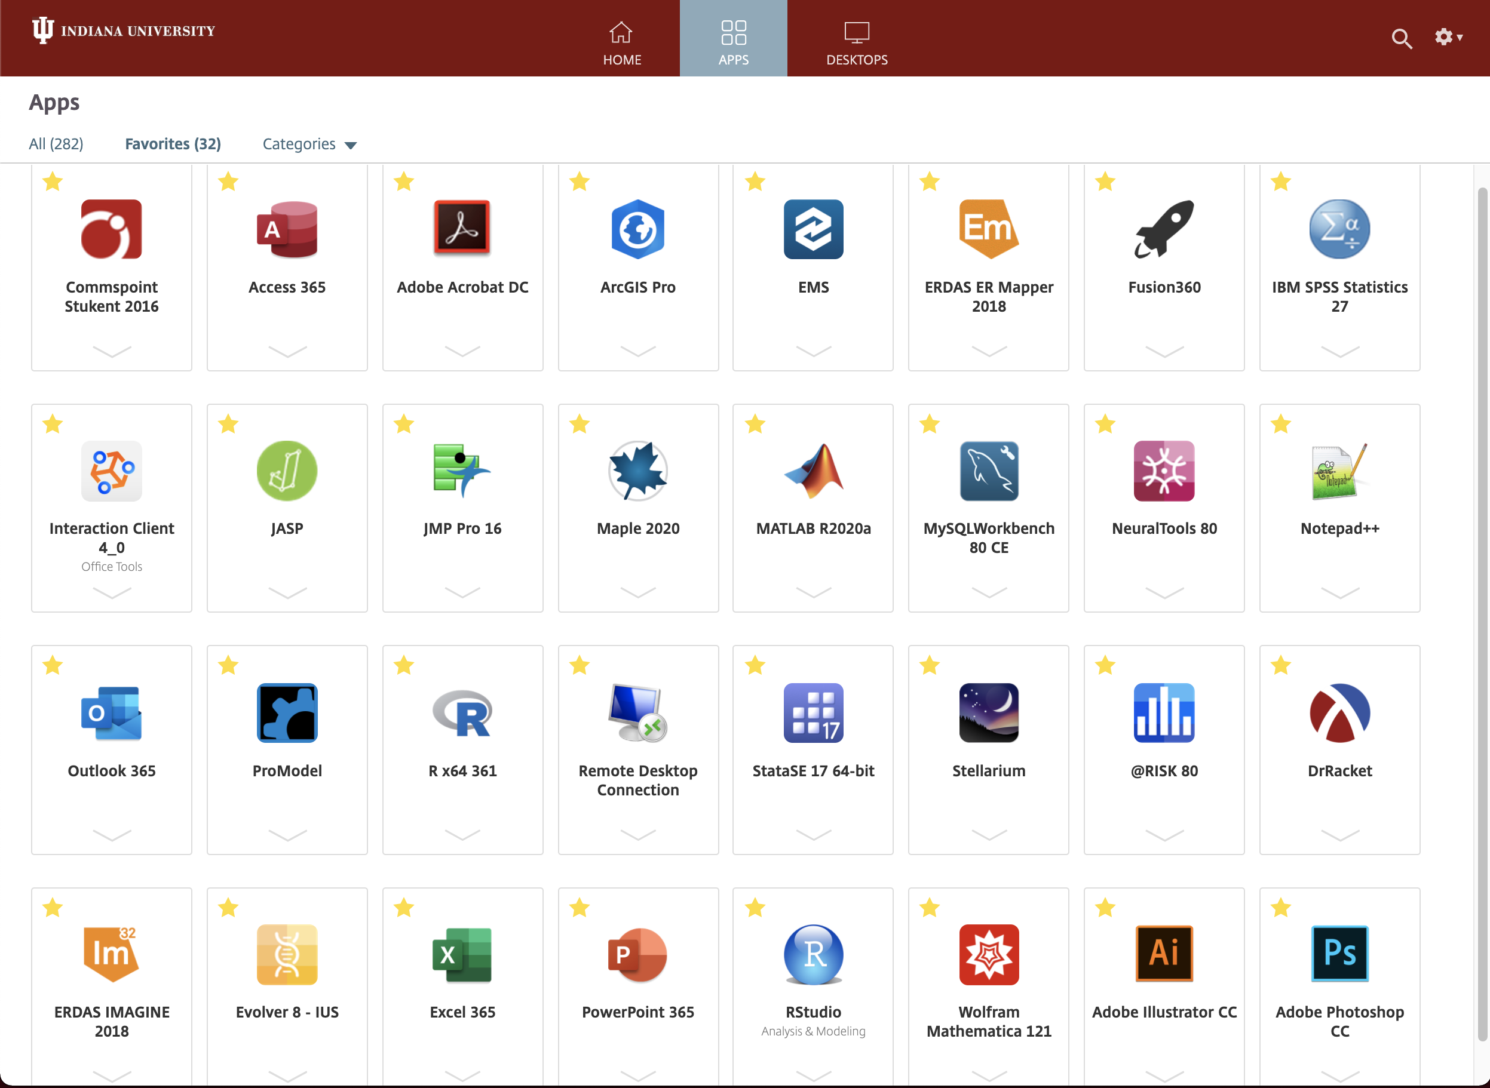Toggle the favorite star on JASP
The width and height of the screenshot is (1490, 1088).
(228, 423)
